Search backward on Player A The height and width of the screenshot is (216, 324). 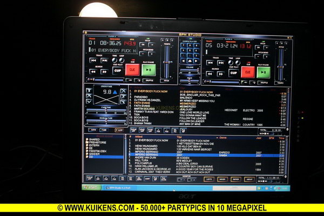93,71
